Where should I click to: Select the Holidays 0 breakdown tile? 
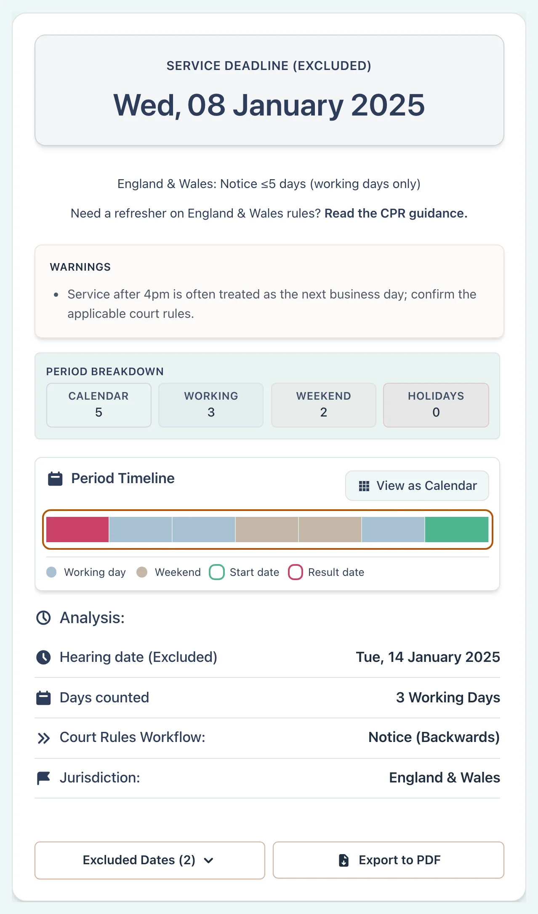tap(436, 405)
